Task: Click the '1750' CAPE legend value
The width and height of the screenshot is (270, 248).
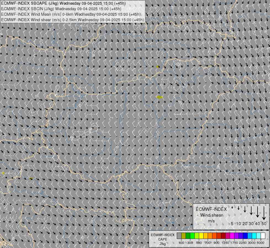Action: [x=234, y=243]
